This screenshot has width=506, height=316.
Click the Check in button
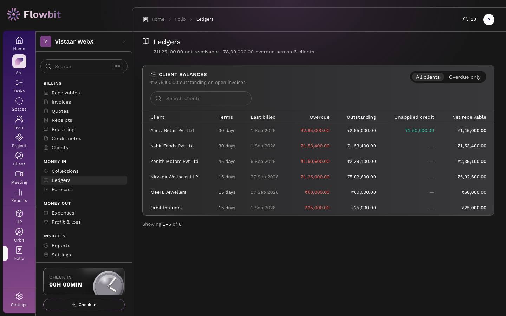84,305
